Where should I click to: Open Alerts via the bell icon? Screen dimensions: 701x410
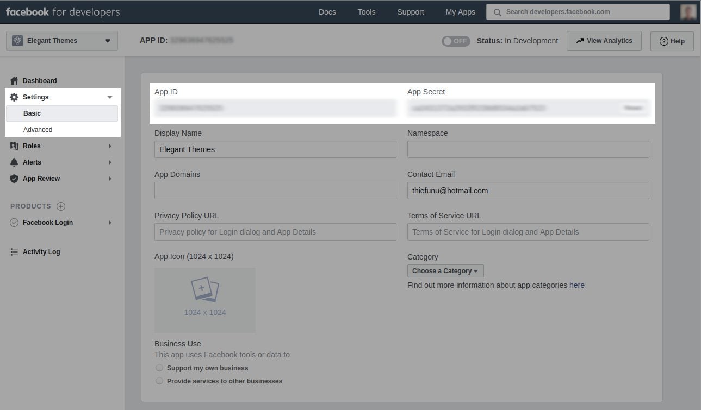tap(15, 162)
